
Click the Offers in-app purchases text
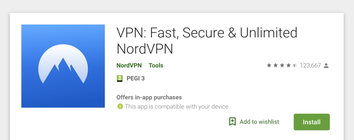(149, 97)
